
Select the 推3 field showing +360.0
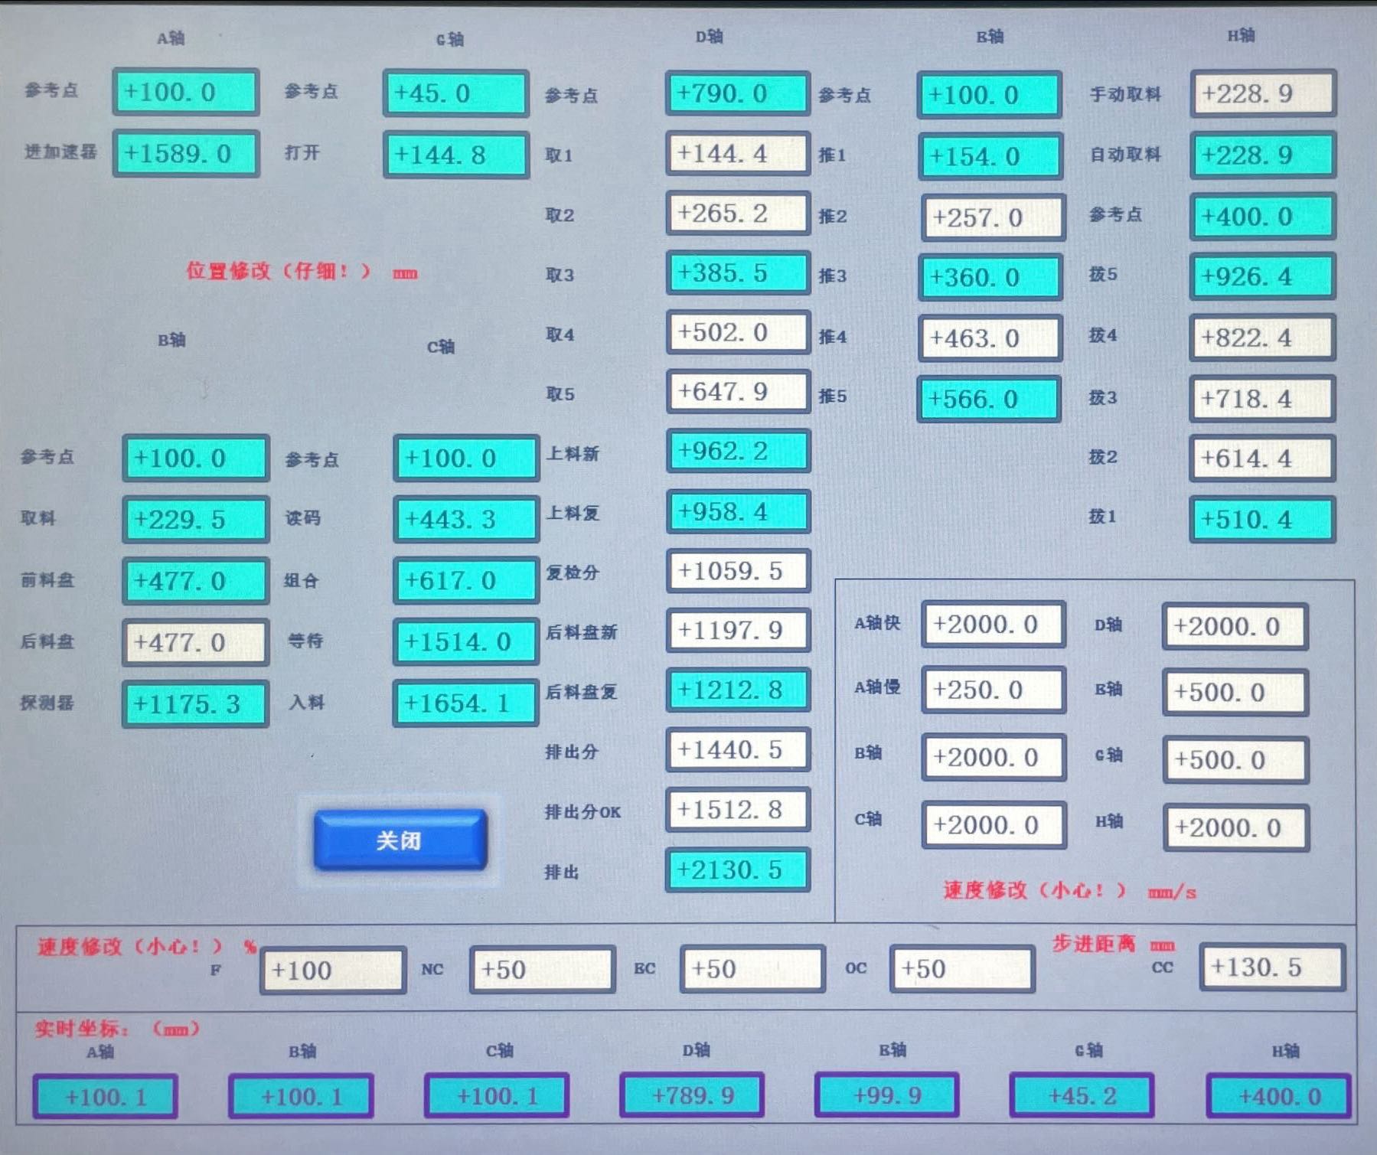(x=989, y=277)
